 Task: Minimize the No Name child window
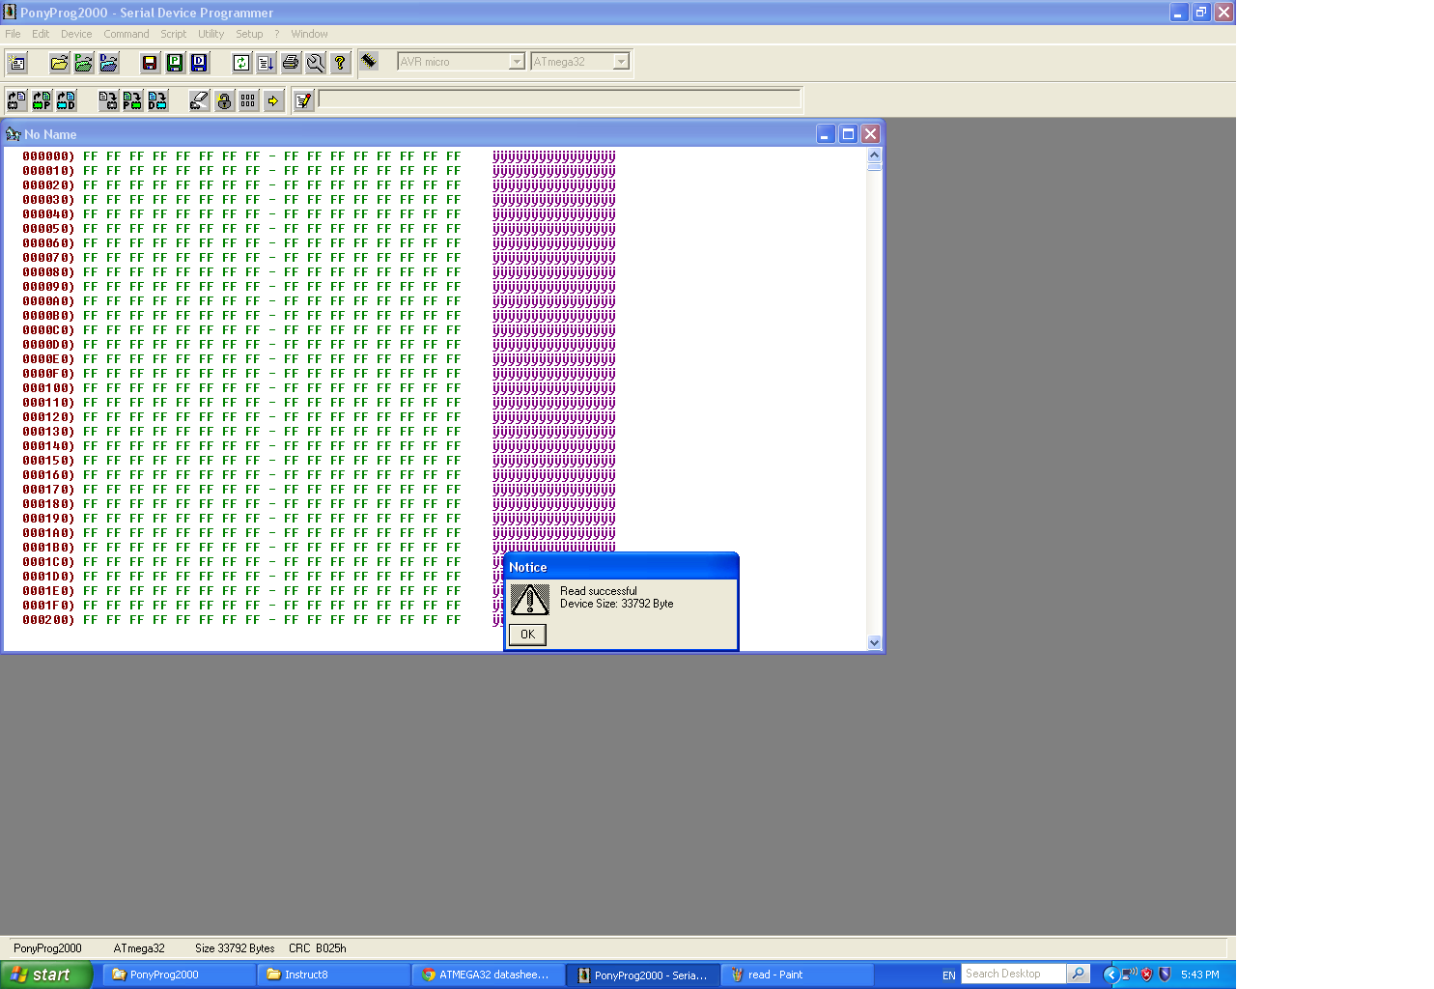(826, 134)
